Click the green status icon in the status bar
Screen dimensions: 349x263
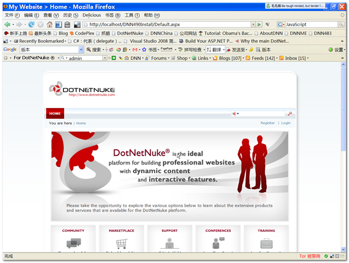(326, 256)
